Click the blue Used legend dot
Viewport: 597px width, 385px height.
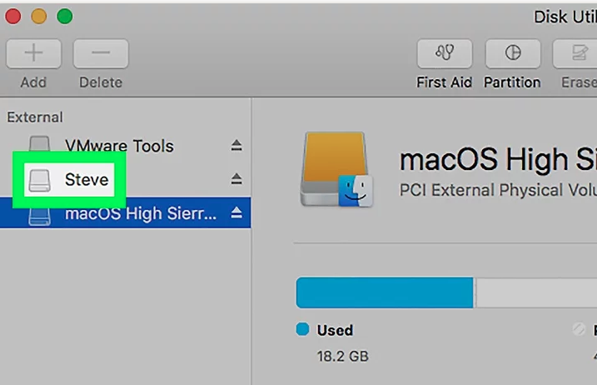[x=303, y=329]
